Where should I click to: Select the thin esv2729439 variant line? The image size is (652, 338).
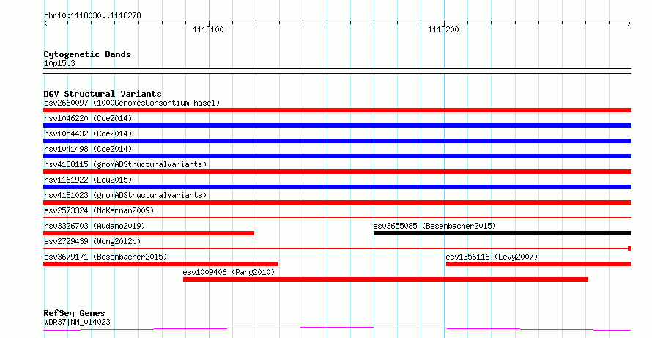point(337,248)
